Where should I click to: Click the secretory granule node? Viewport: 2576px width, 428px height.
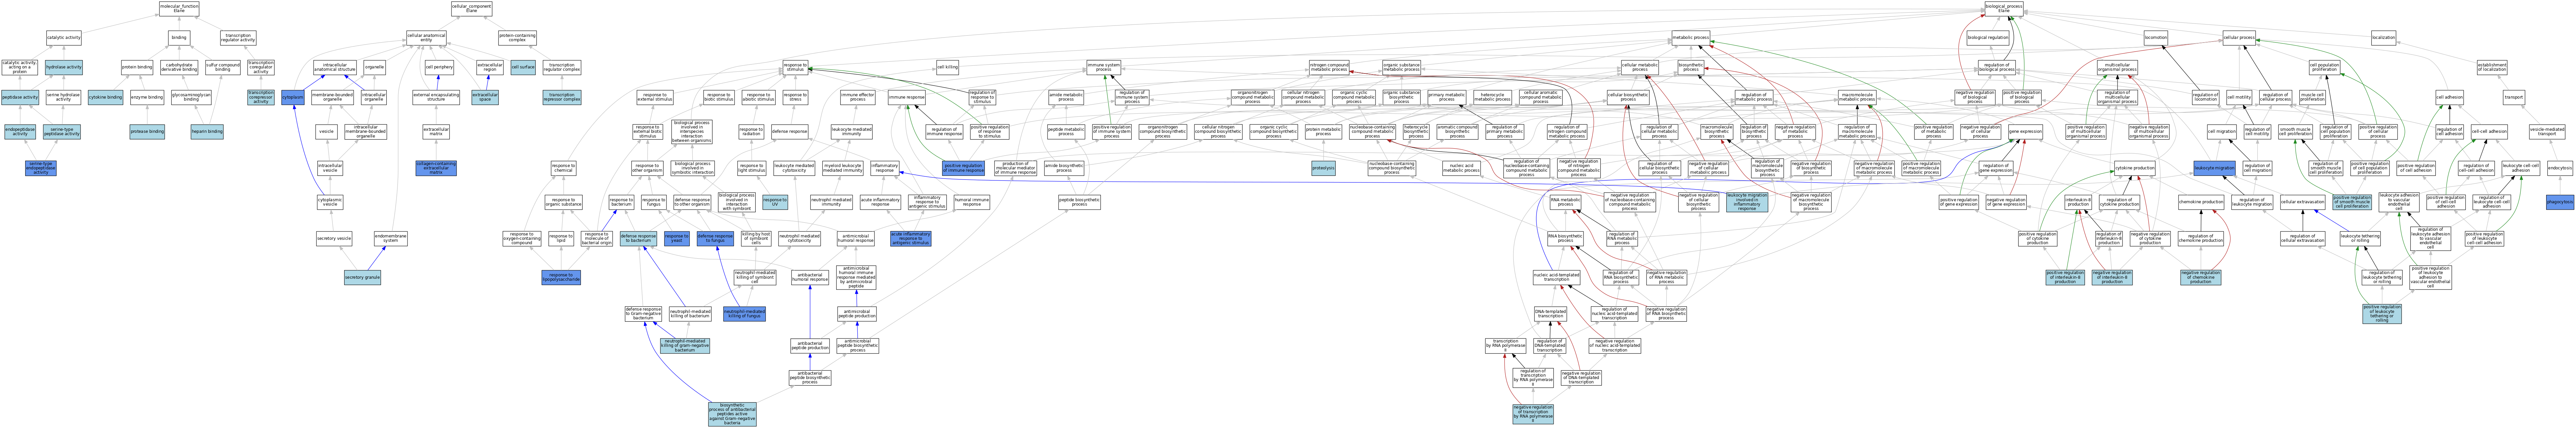[x=362, y=277]
